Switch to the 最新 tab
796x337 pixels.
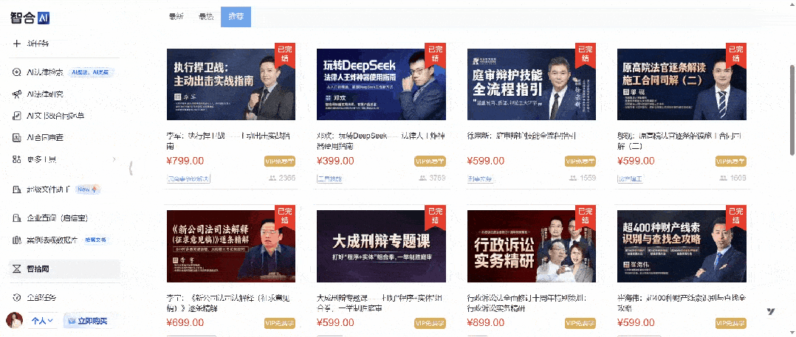176,16
